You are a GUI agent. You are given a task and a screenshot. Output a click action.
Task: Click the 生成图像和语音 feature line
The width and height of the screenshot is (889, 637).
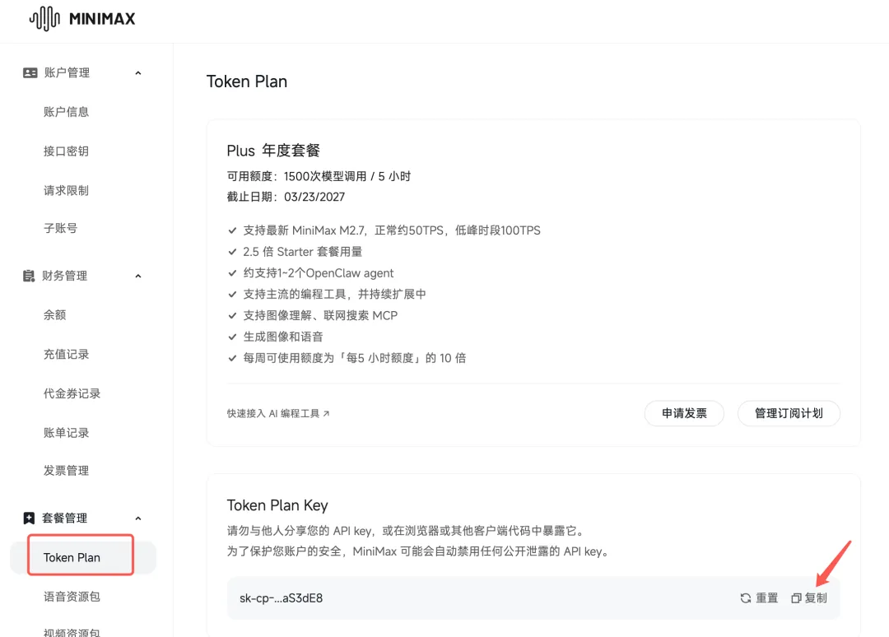[283, 337]
